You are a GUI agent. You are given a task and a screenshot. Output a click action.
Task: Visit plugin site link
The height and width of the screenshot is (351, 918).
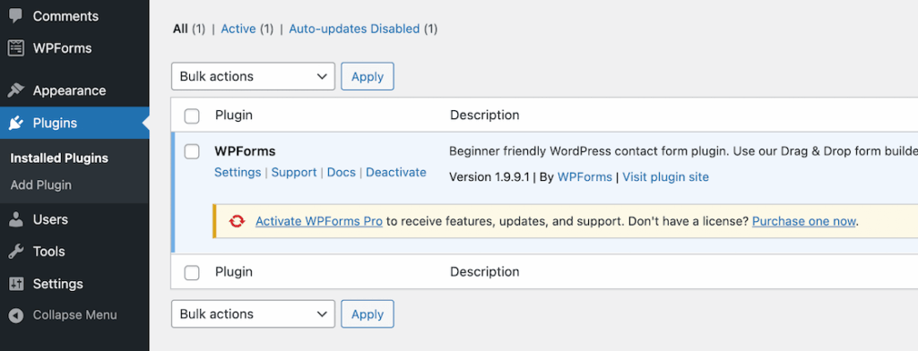pos(666,176)
